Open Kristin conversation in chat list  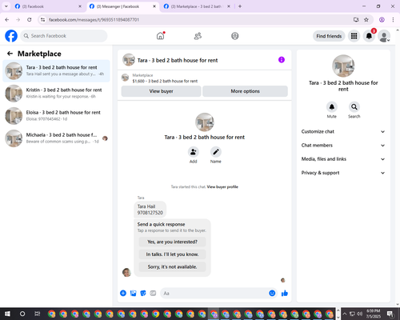pos(56,94)
